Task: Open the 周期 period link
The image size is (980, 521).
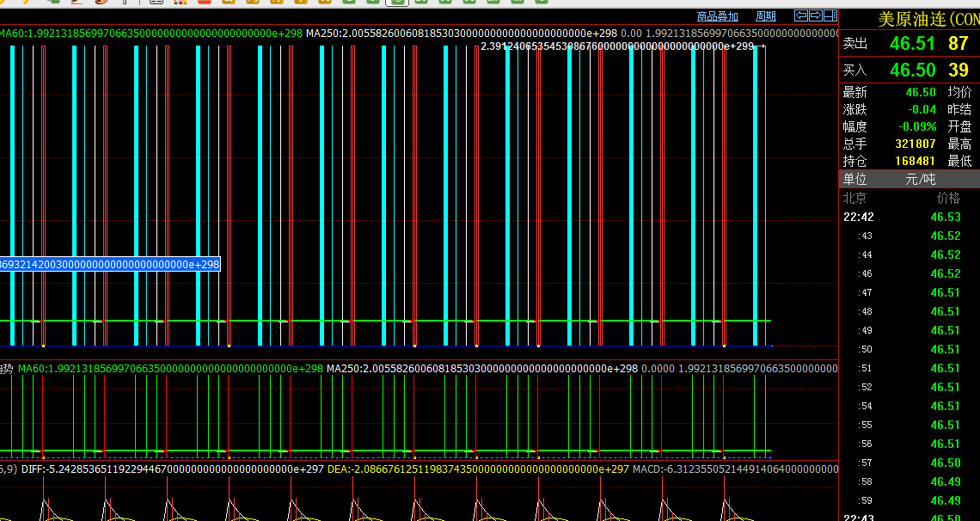Action: click(765, 16)
